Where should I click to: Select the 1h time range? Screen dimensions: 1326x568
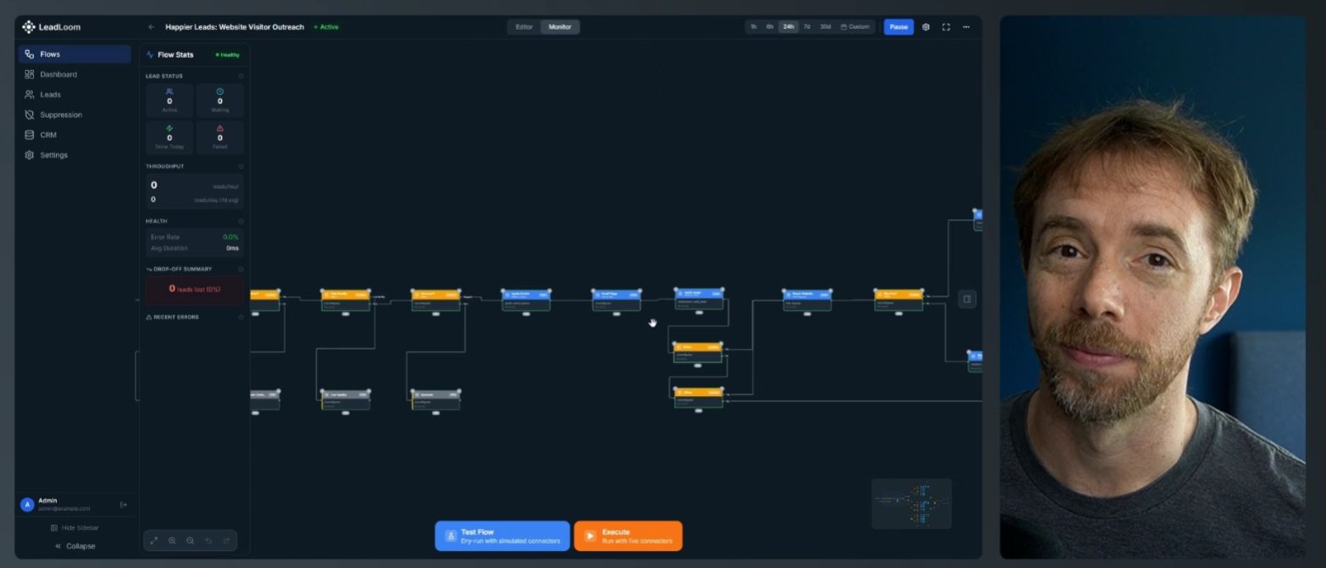click(754, 27)
